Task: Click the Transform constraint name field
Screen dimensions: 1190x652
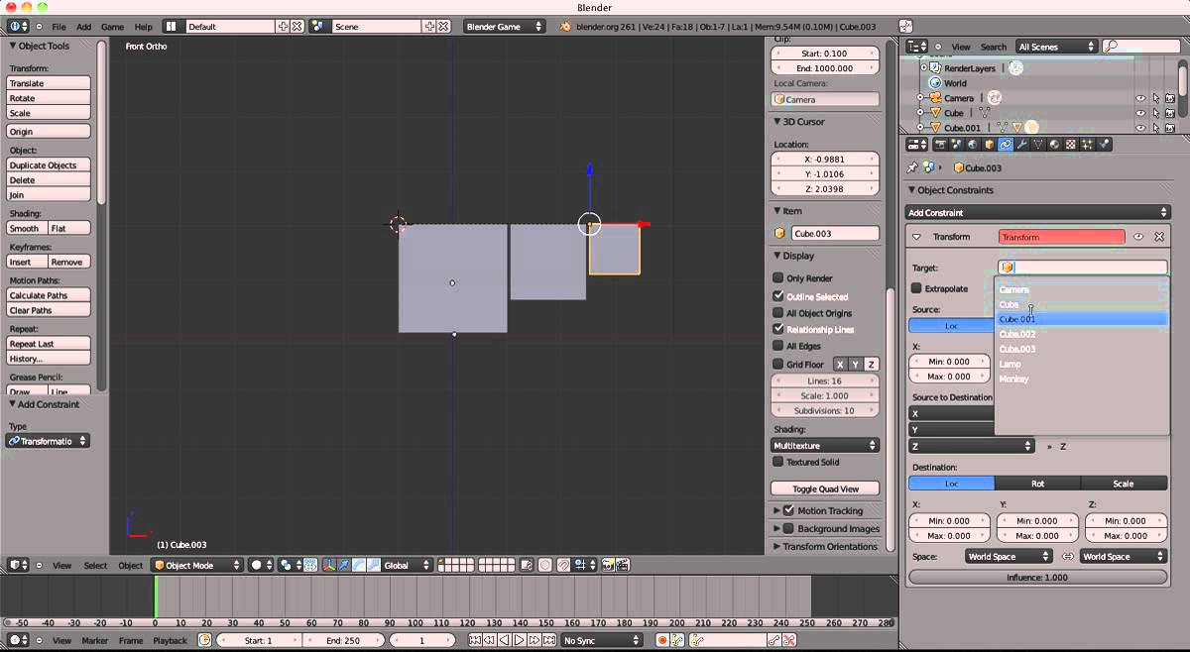Action: (x=1061, y=237)
